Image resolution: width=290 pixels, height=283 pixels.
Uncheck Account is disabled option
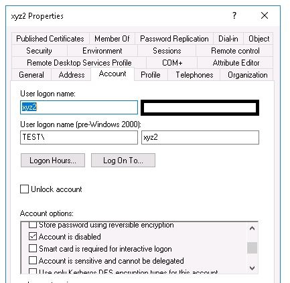coord(33,236)
